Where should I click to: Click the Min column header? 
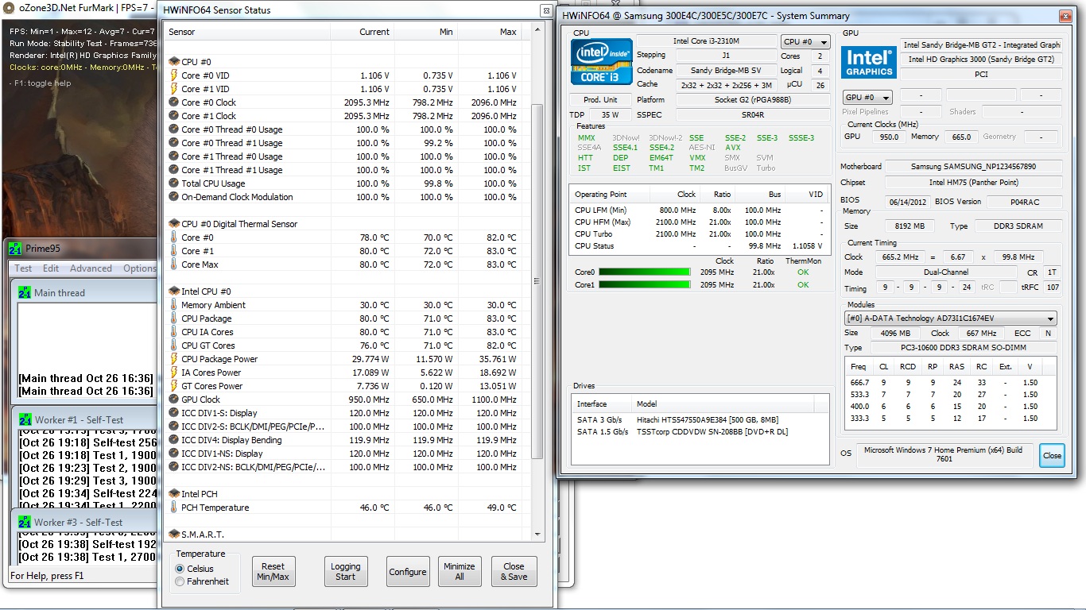click(x=426, y=32)
